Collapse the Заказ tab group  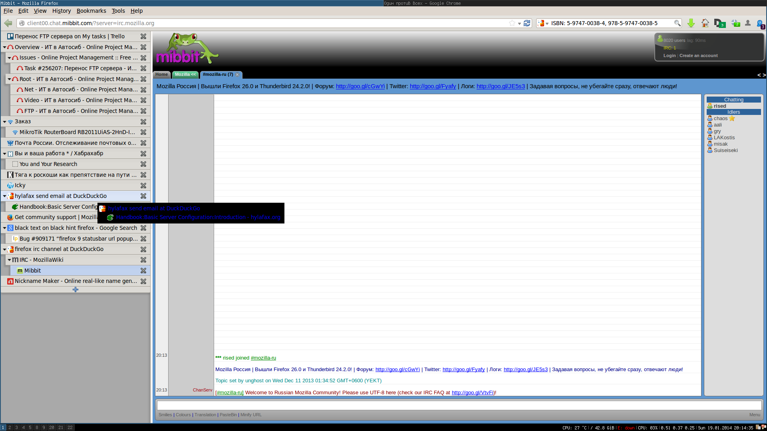coord(4,122)
